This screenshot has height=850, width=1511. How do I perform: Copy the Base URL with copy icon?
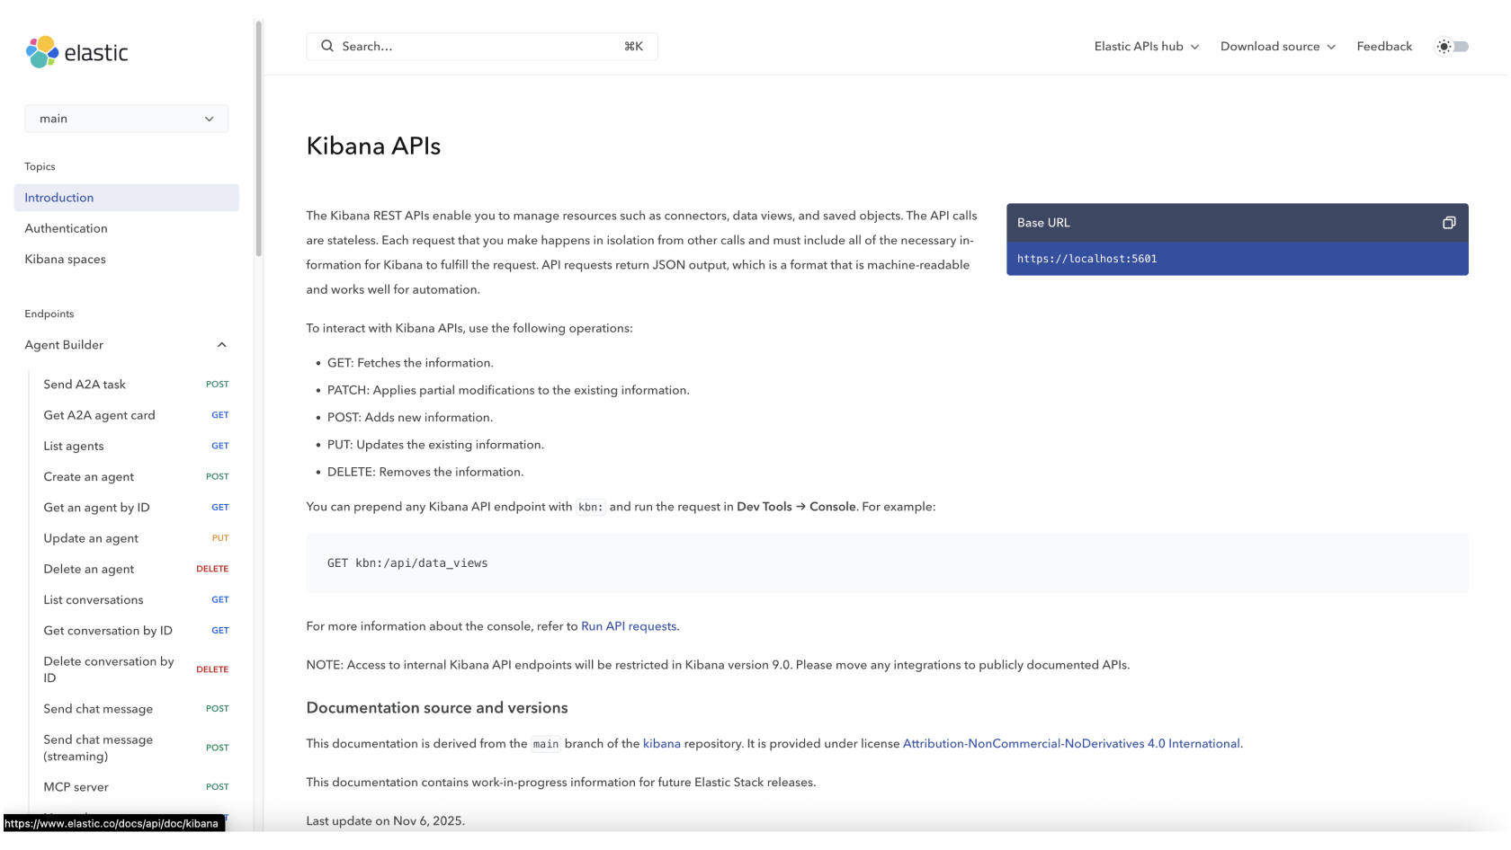(1448, 223)
